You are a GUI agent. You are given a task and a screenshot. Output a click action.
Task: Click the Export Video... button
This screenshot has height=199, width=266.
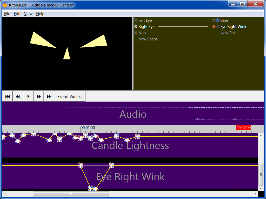click(70, 96)
